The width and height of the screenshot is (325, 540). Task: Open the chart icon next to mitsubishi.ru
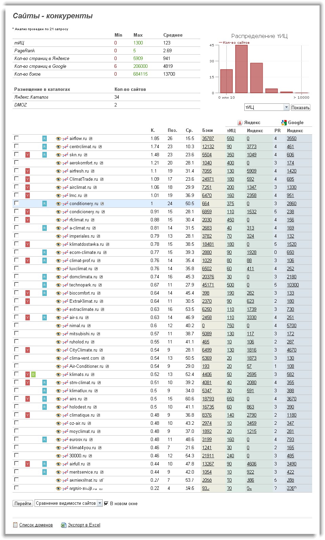pyautogui.click(x=65, y=334)
